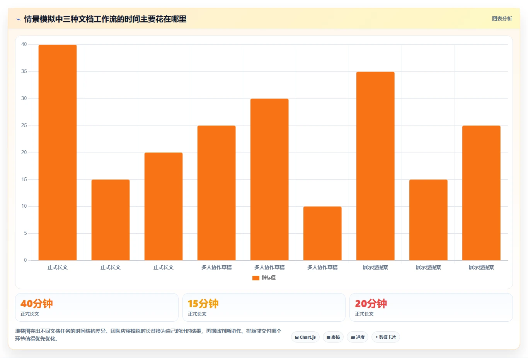The width and height of the screenshot is (528, 358).
Task: Open the 15分钟 data card
Action: pos(264,307)
